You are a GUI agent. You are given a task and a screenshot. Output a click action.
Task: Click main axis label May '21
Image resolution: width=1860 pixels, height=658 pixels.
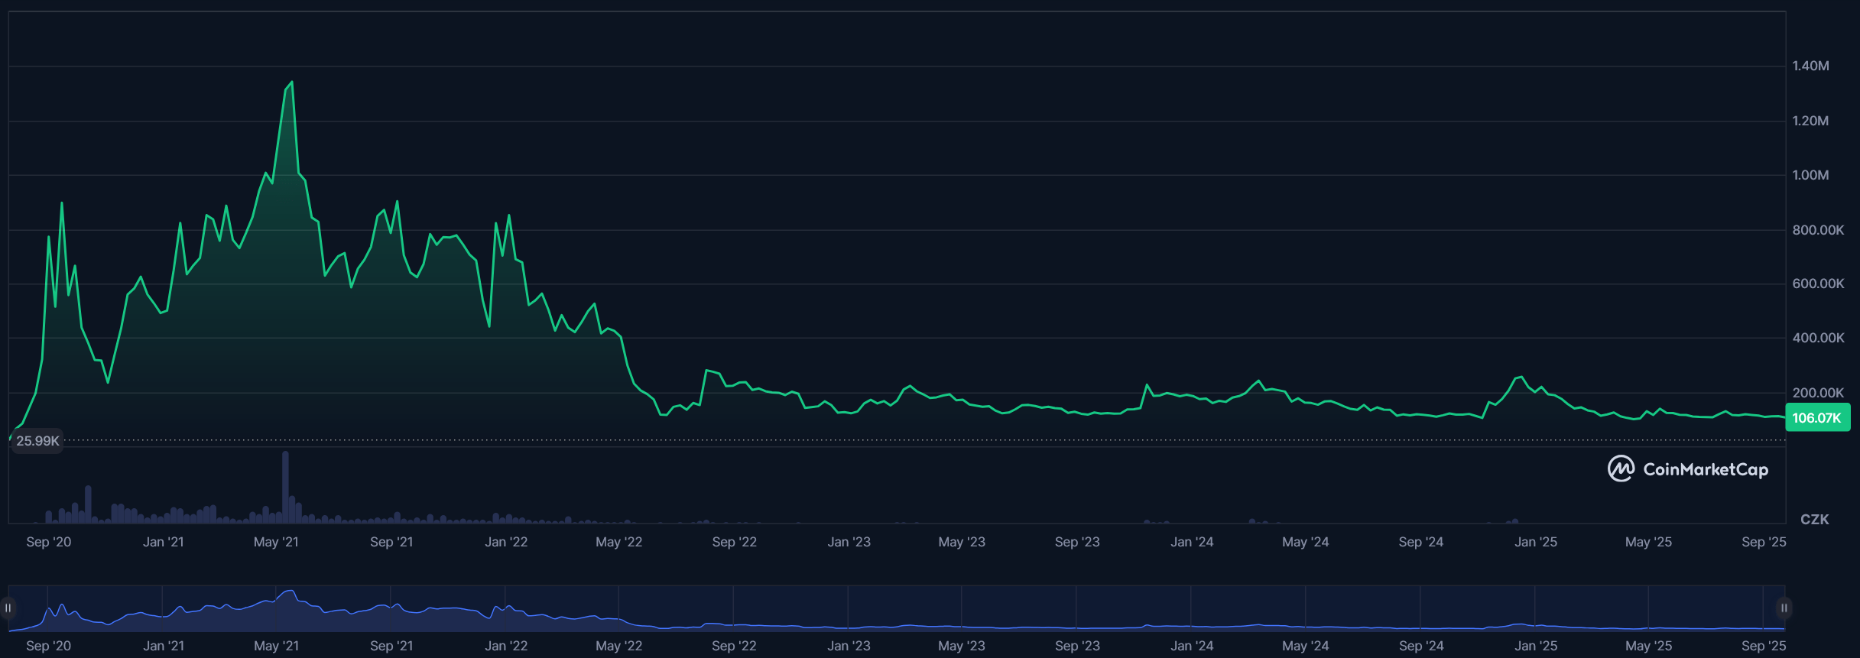pos(276,542)
